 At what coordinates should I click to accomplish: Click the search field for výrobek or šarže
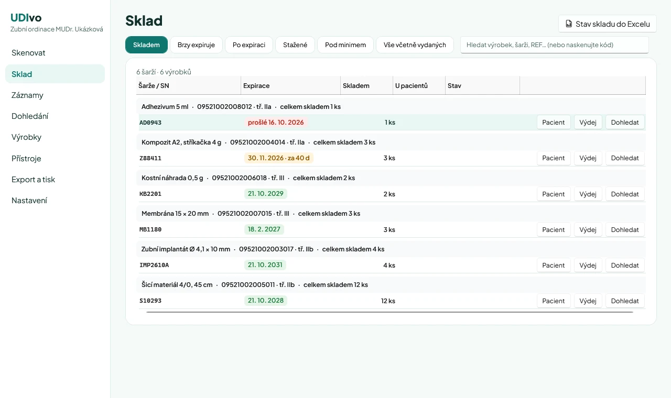click(555, 45)
